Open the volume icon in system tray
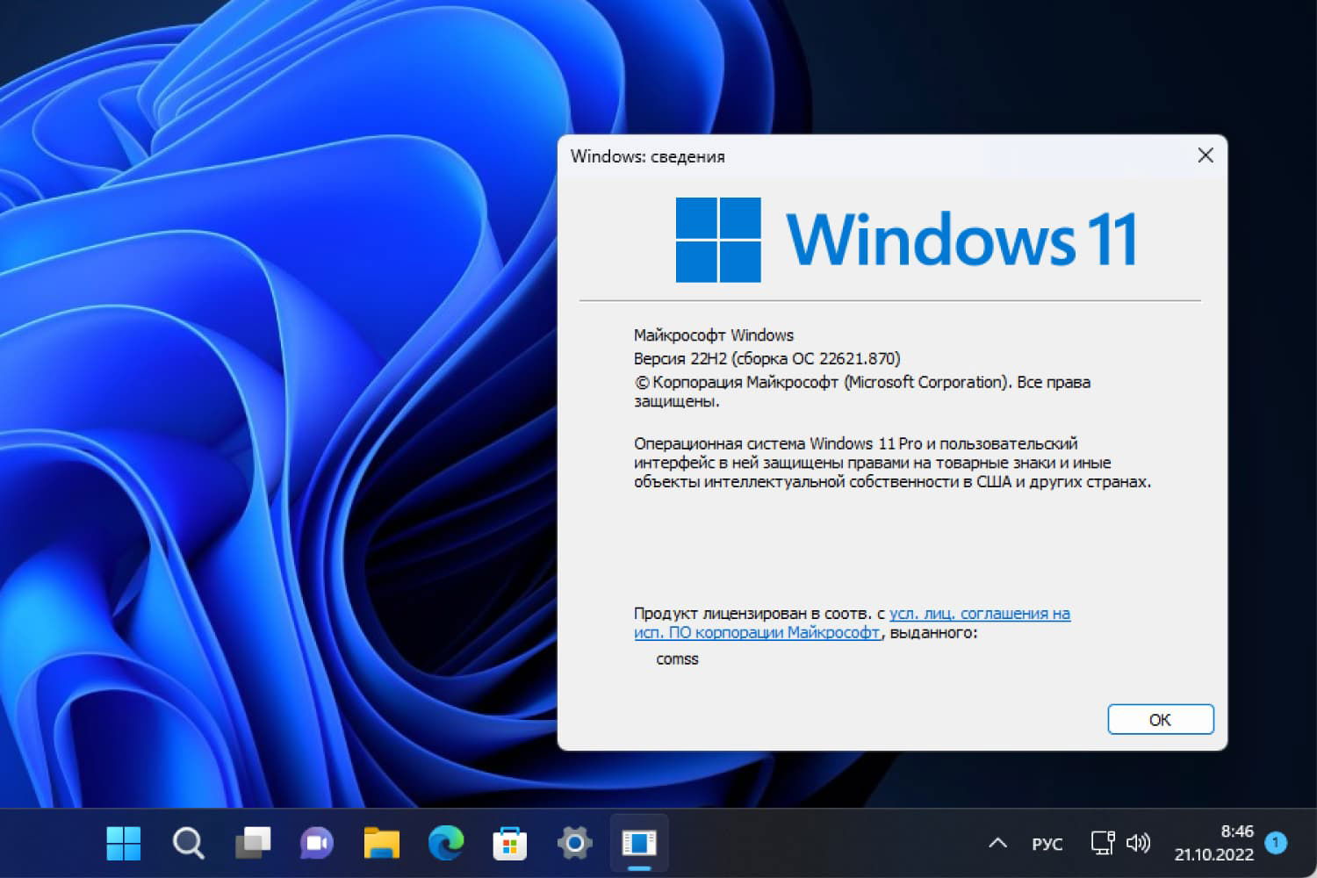The image size is (1317, 878). (x=1138, y=844)
